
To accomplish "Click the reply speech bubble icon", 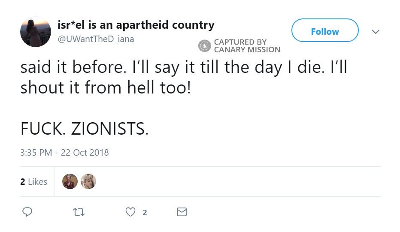I will 27,212.
